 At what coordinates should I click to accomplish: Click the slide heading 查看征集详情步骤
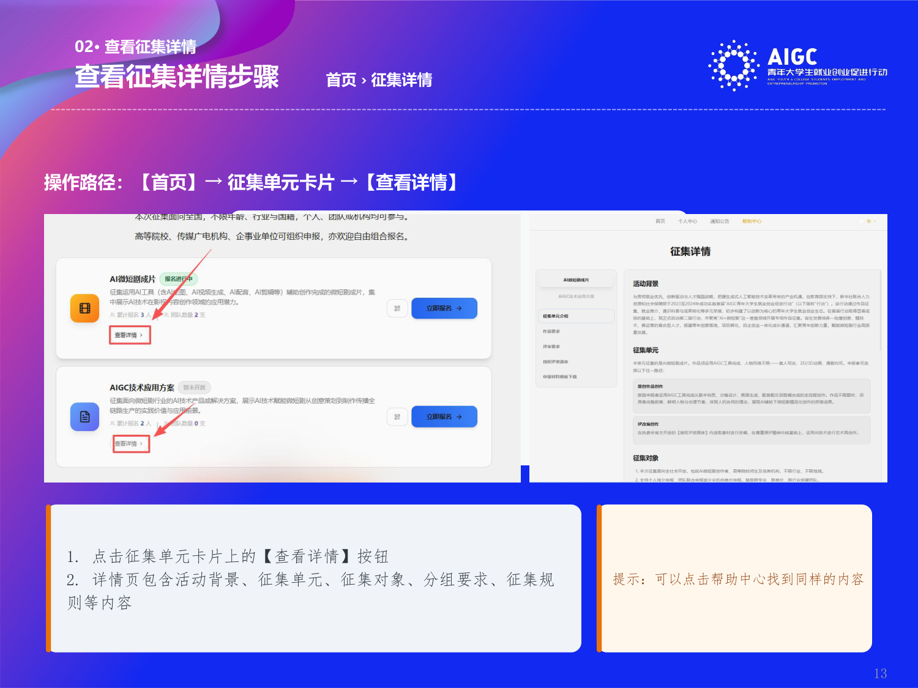[x=177, y=76]
